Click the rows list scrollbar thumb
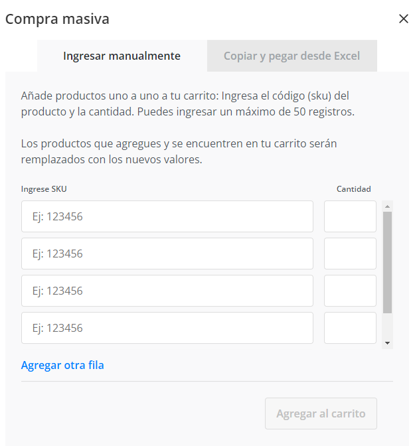The width and height of the screenshot is (417, 446). (388, 262)
